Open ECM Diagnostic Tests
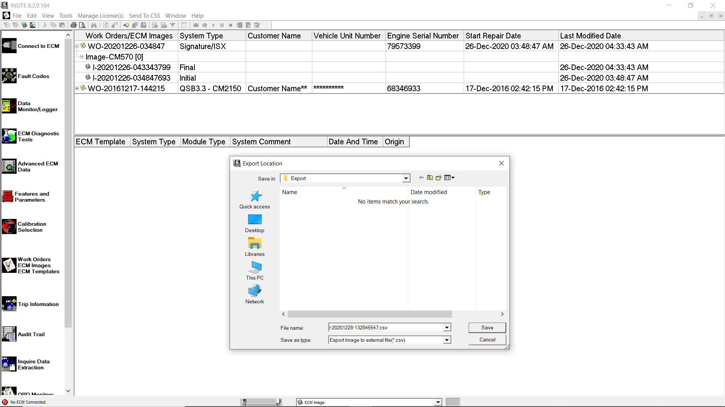Image resolution: width=725 pixels, height=407 pixels. 38,136
